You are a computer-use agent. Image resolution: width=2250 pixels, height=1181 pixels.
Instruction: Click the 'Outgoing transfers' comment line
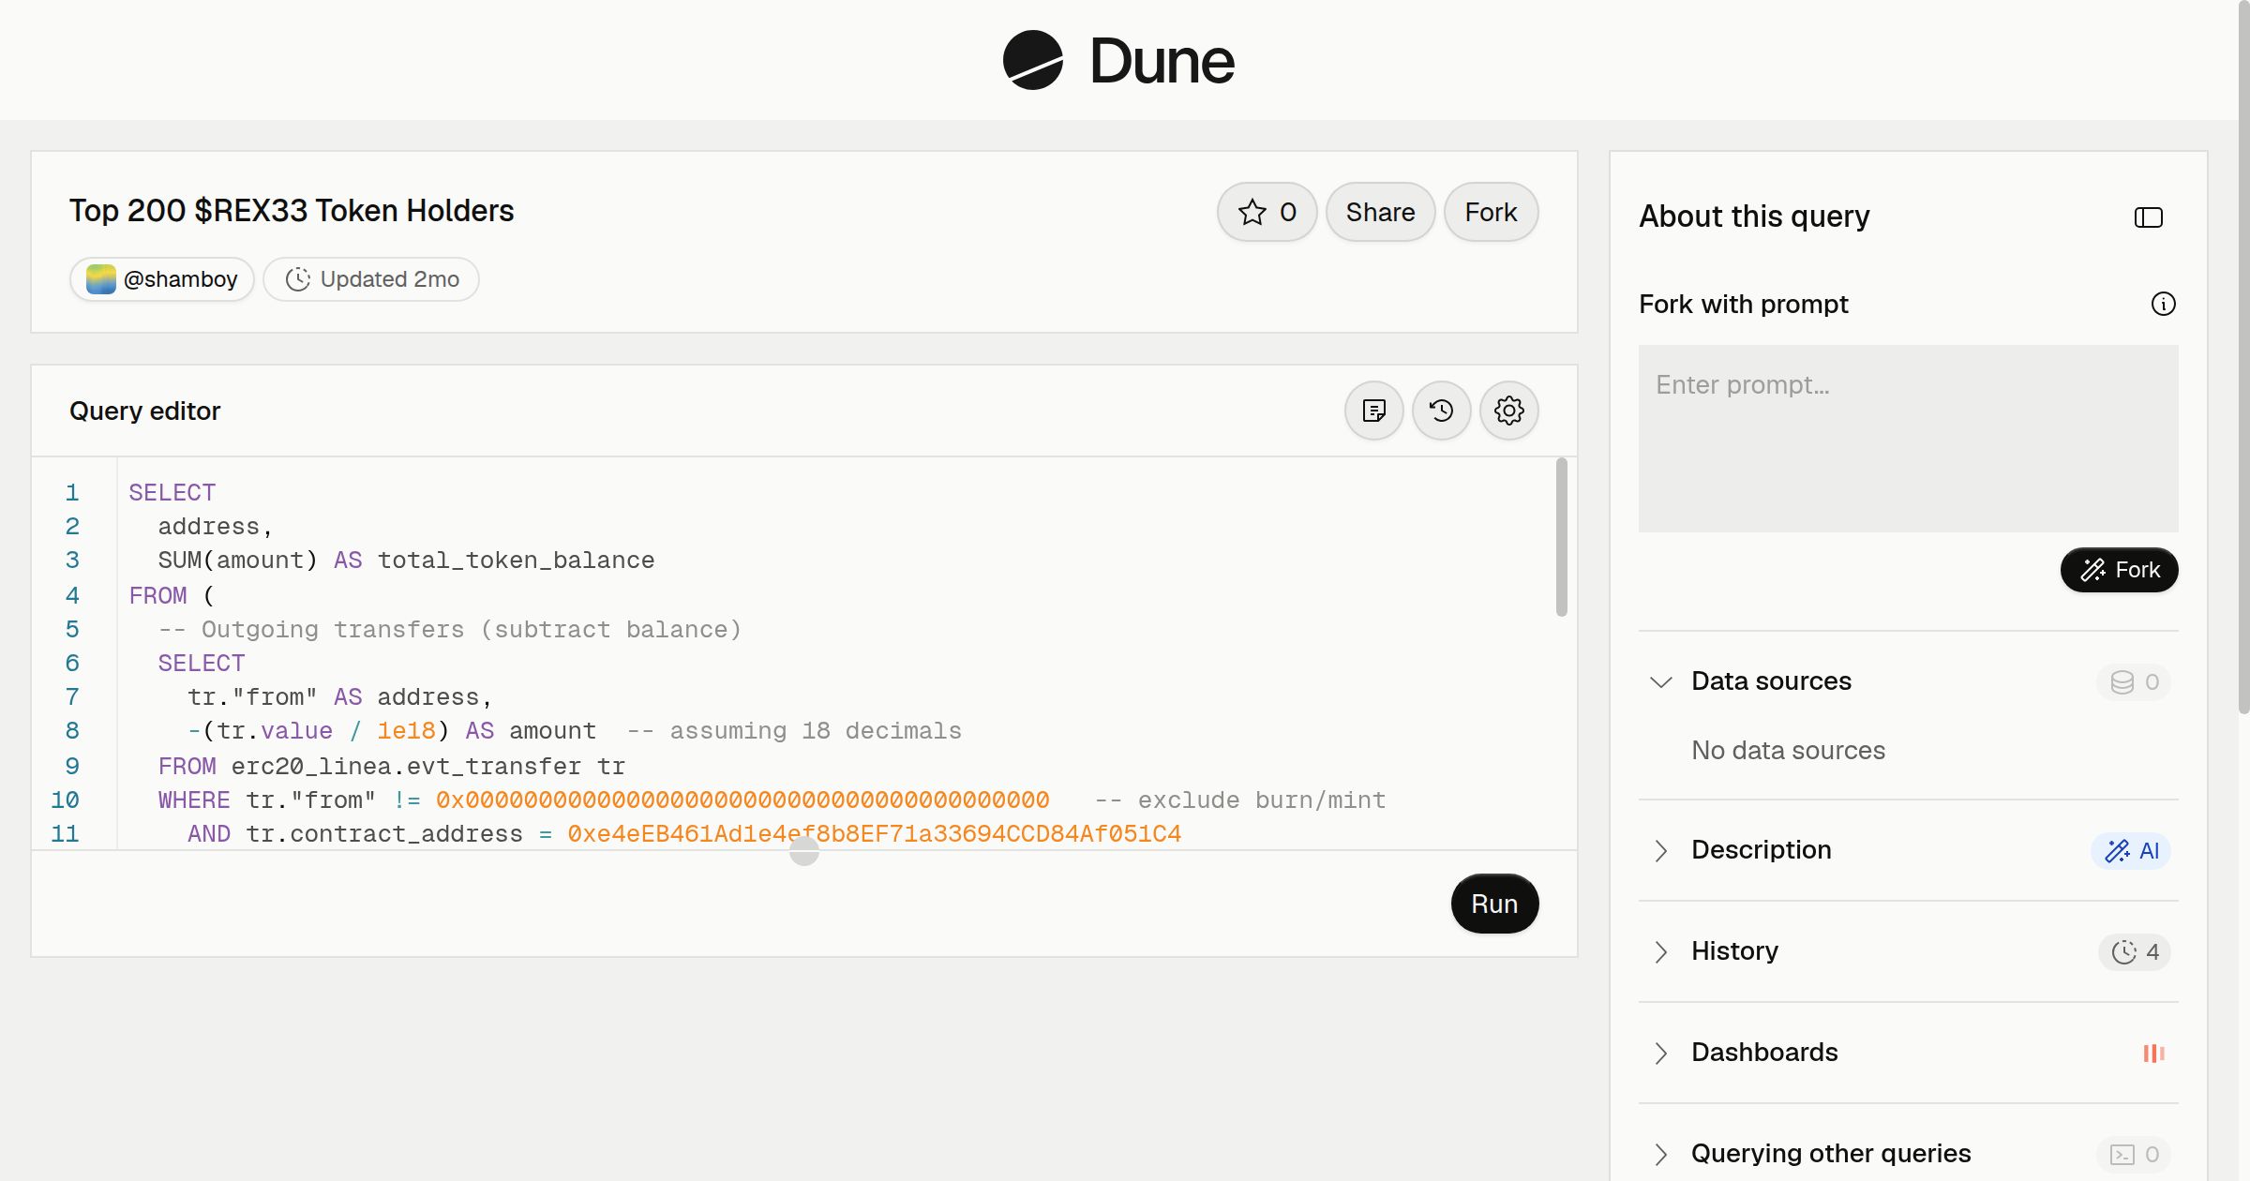[450, 630]
